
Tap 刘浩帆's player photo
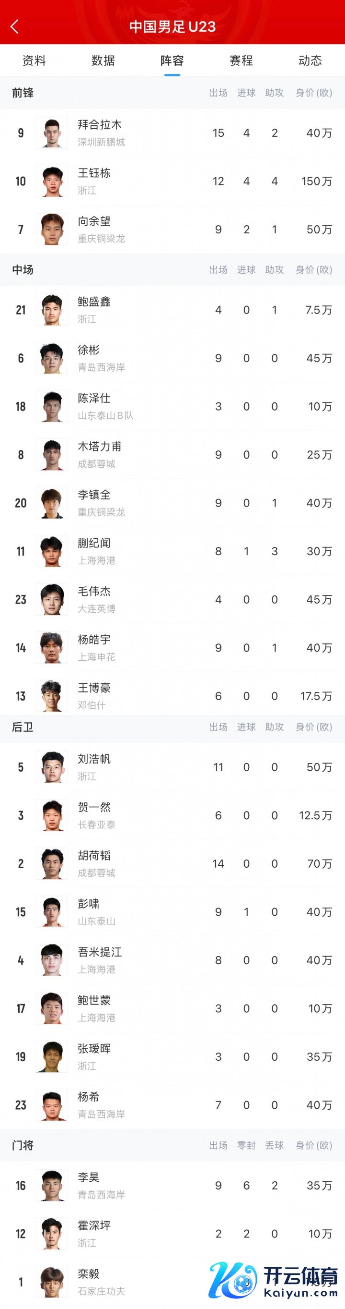[x=52, y=767]
